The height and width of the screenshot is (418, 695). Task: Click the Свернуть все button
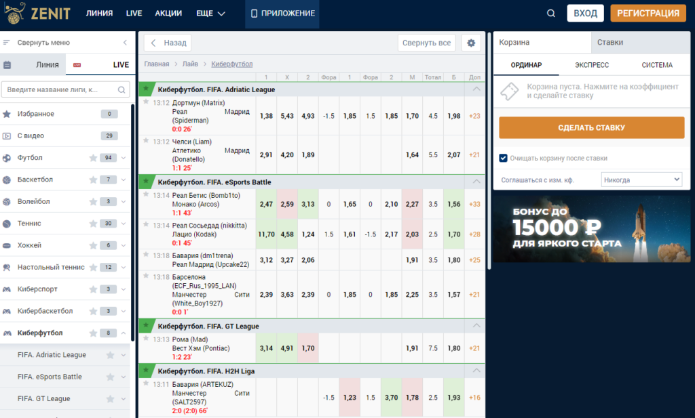click(x=426, y=43)
